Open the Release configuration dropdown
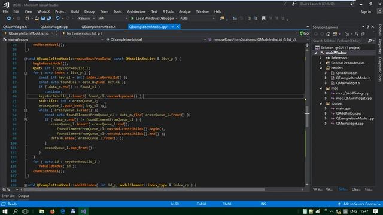383x215 pixels. click(86, 19)
